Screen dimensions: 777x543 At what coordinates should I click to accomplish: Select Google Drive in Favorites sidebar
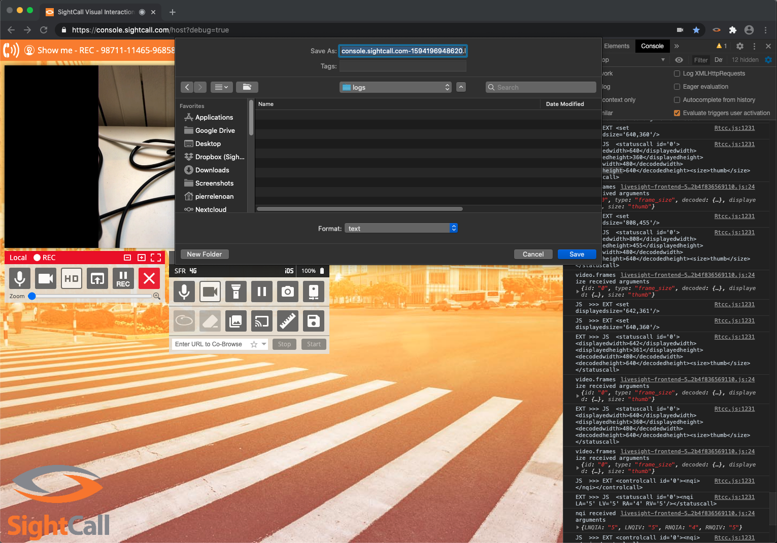215,130
